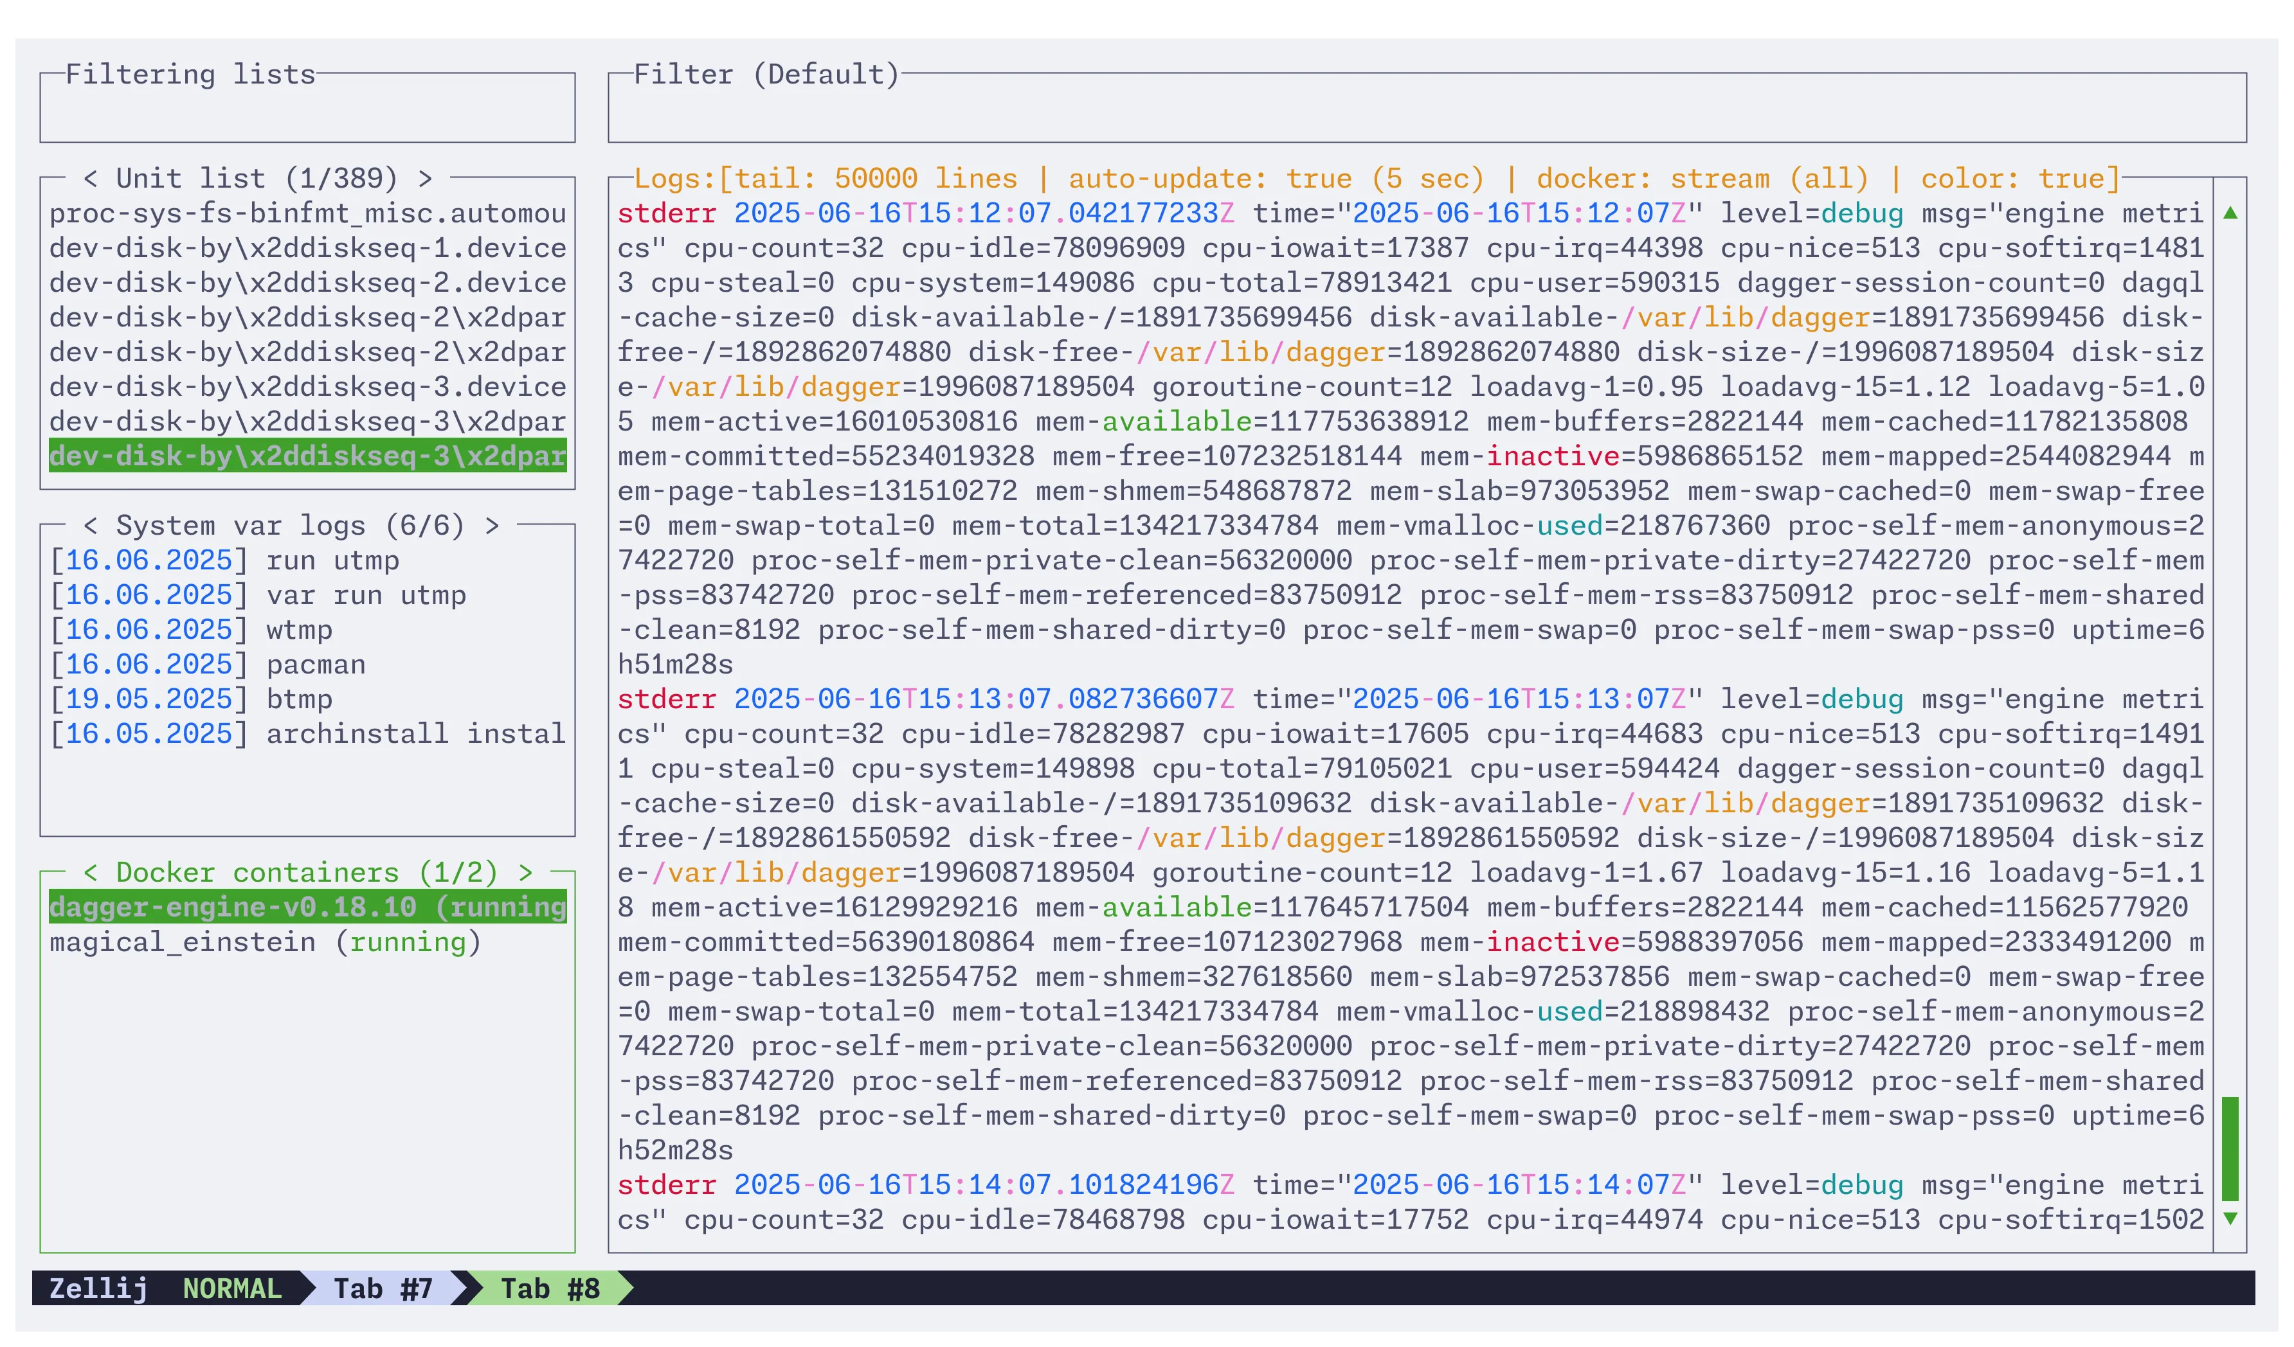Select the highlighted diskseq-3 unit row
The image size is (2294, 1347).
[308, 456]
